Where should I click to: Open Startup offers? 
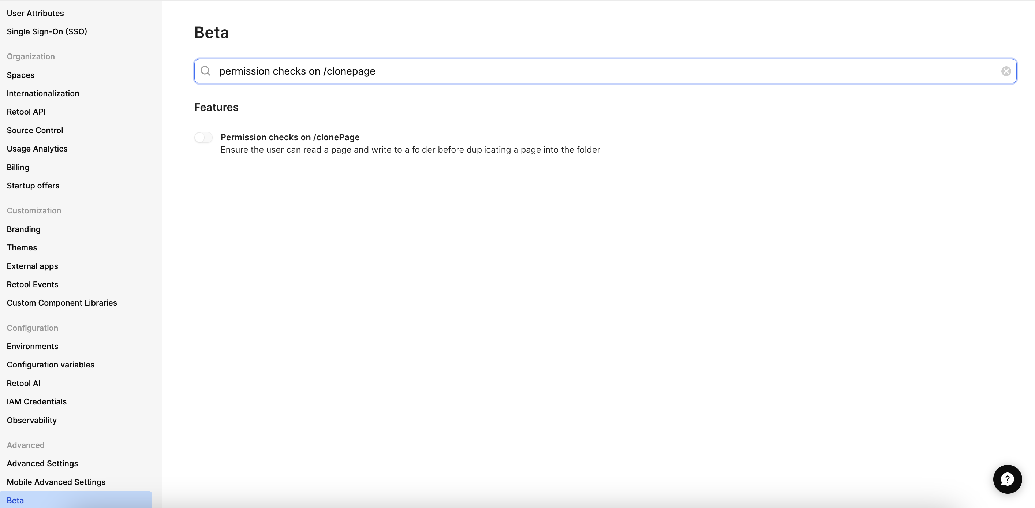tap(33, 186)
